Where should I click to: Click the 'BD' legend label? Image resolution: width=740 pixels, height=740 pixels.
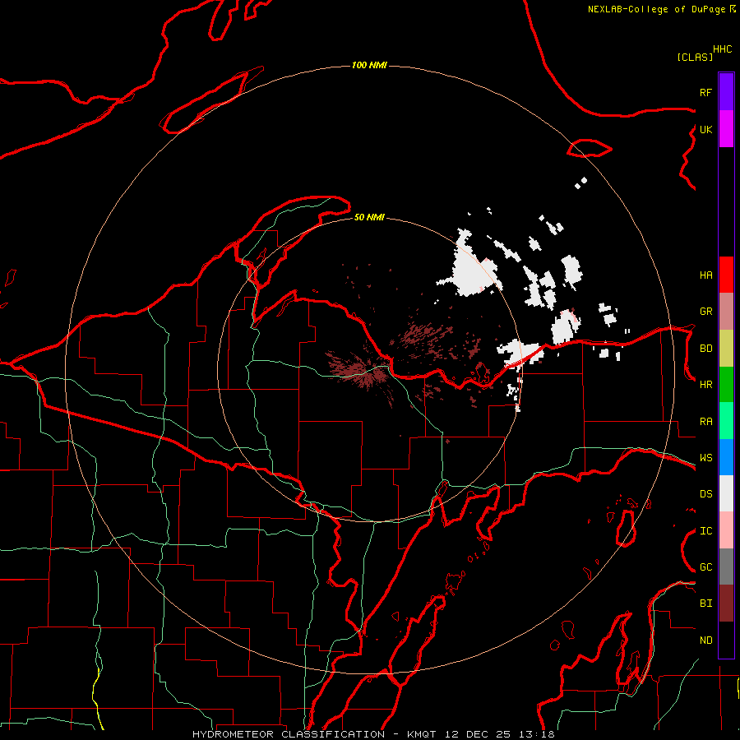coord(705,349)
